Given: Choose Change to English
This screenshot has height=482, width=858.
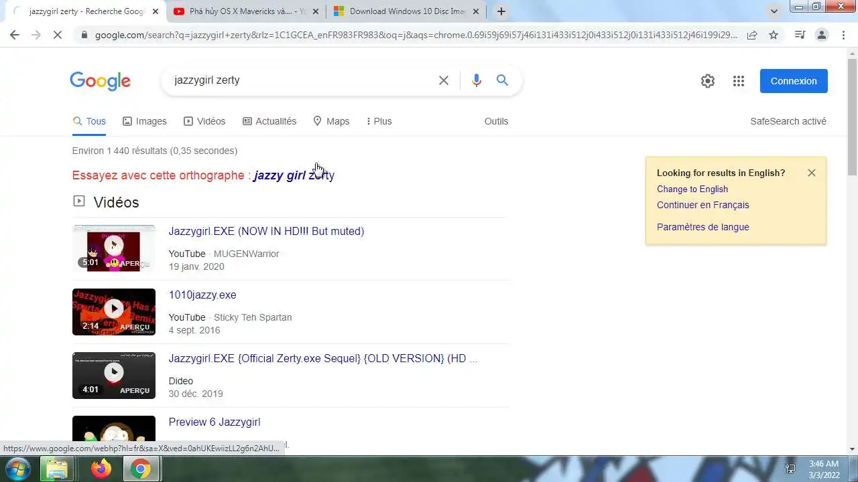Looking at the screenshot, I should click(692, 189).
